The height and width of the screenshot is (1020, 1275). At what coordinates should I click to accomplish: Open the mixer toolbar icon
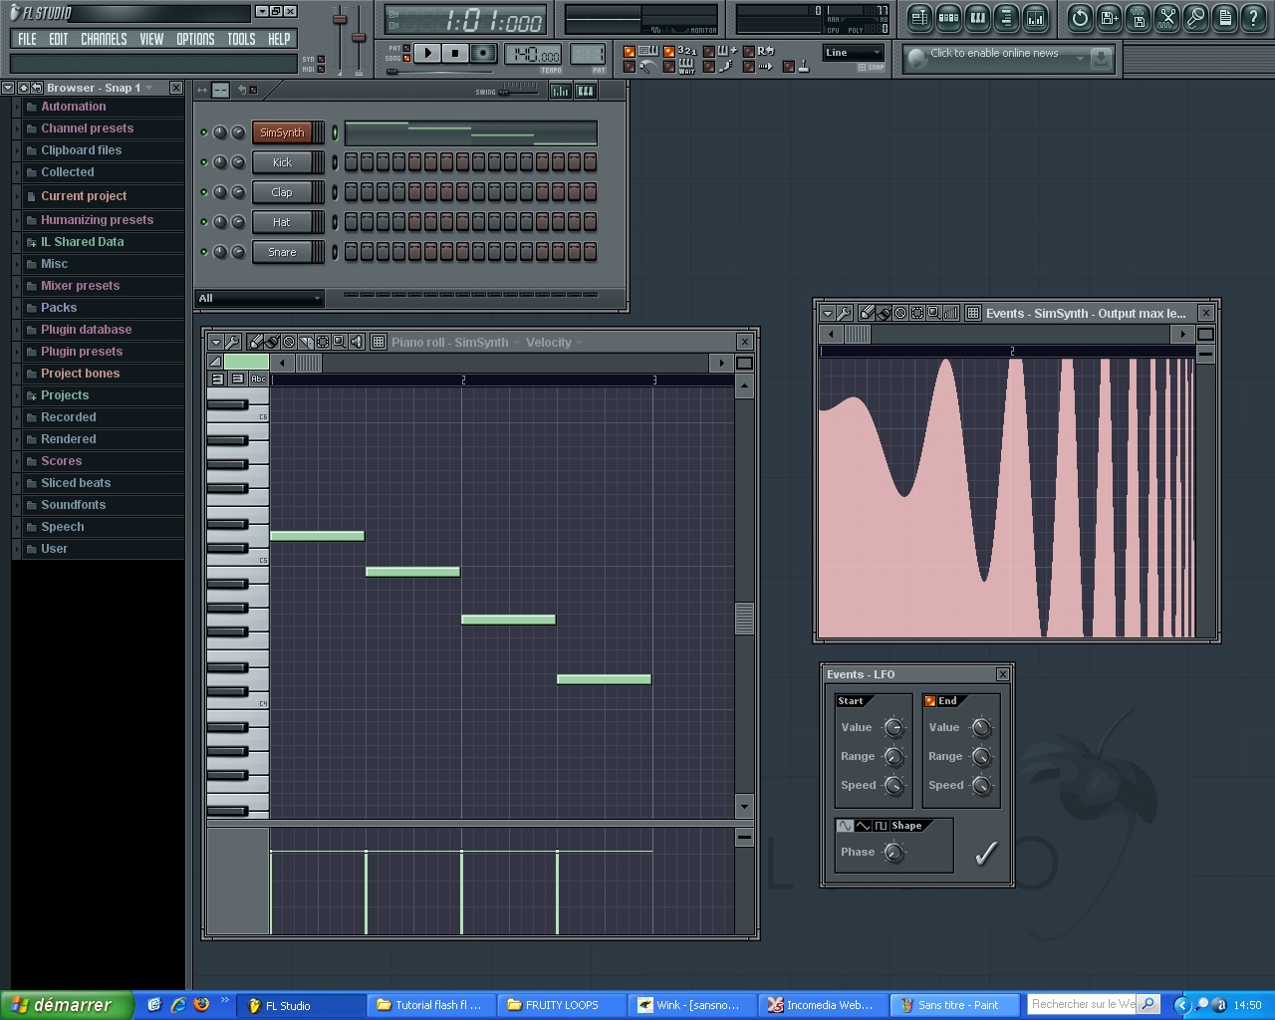coord(1036,18)
